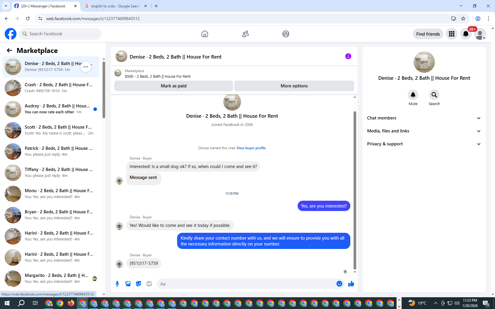Click the browser address bar URL
Screen dimensions: 495x309
93,19
